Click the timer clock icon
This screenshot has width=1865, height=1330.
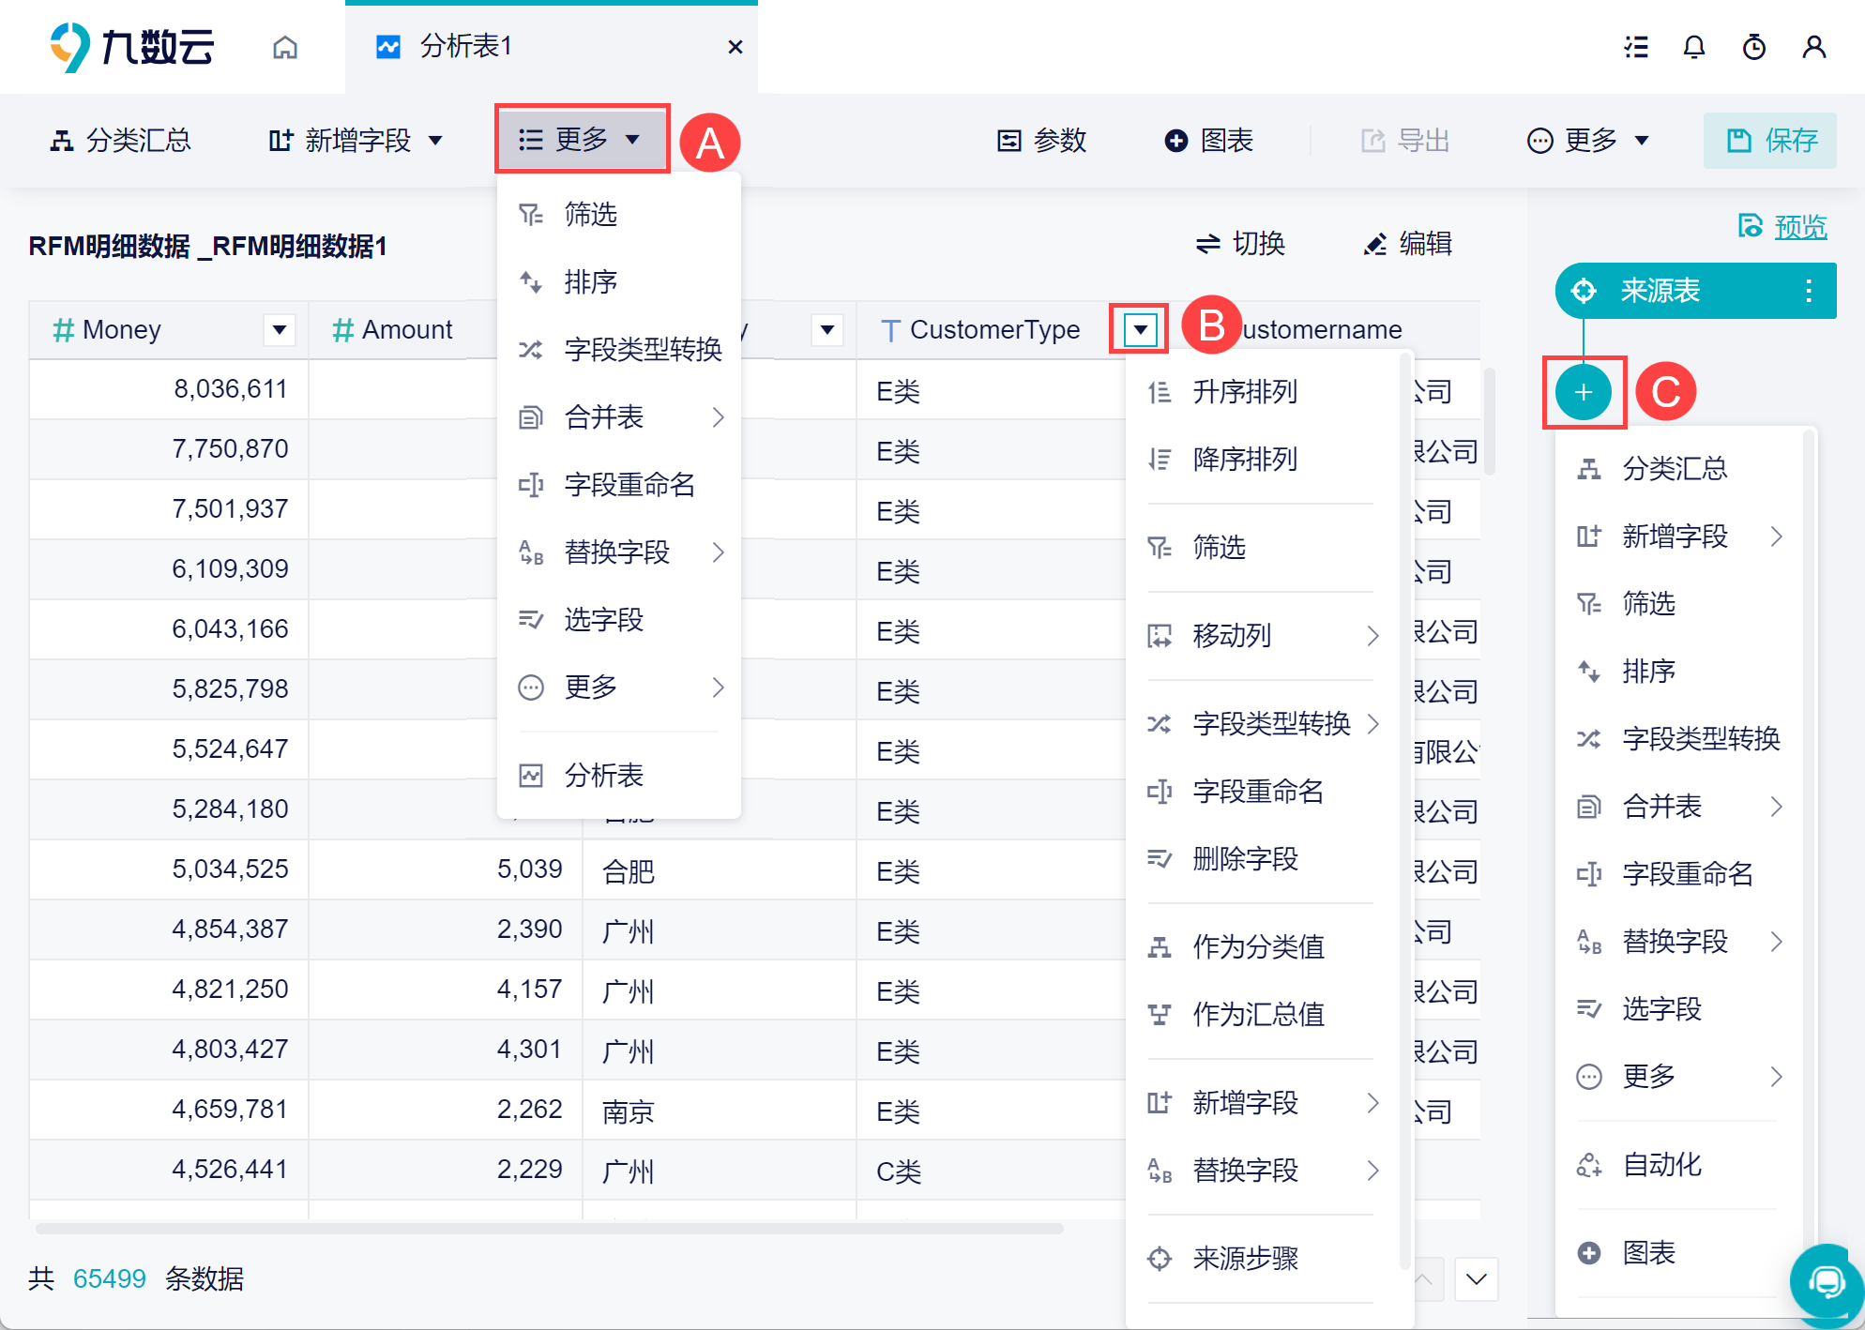point(1753,47)
